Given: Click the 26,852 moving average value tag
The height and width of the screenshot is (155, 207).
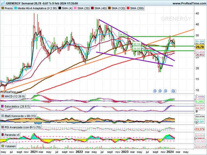Looking at the screenshot, I should [x=200, y=55].
